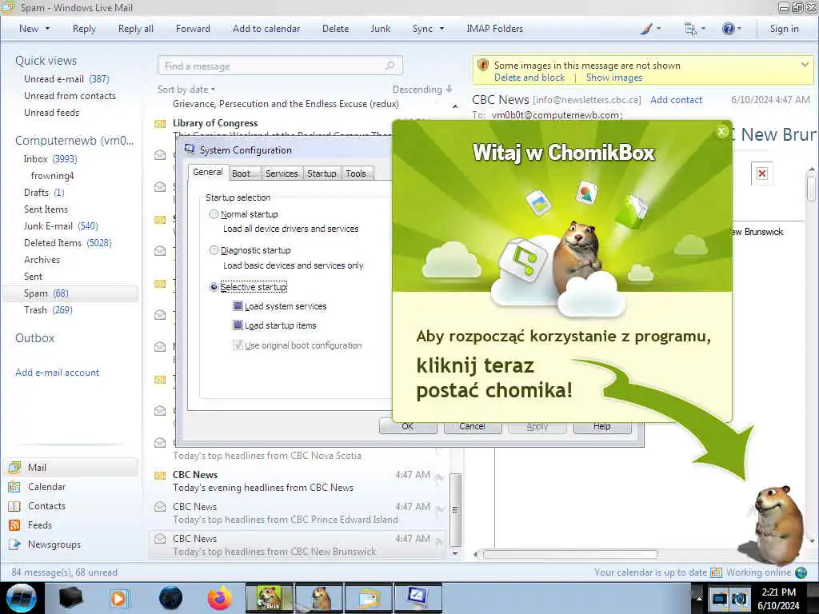Screen dimensions: 819x614
Task: Click the broken image placeholder in message preview
Action: click(x=762, y=173)
